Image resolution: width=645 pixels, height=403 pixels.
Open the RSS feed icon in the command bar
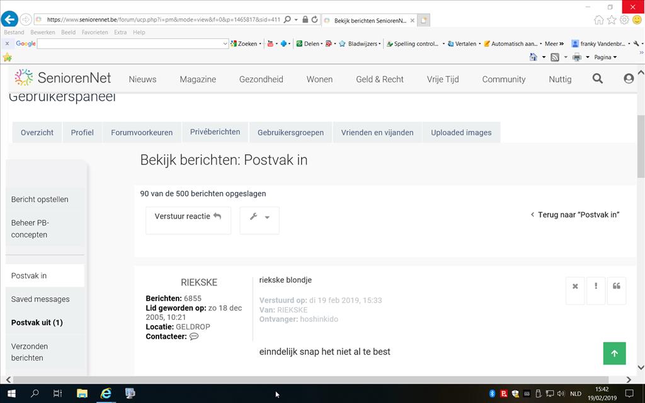(555, 57)
